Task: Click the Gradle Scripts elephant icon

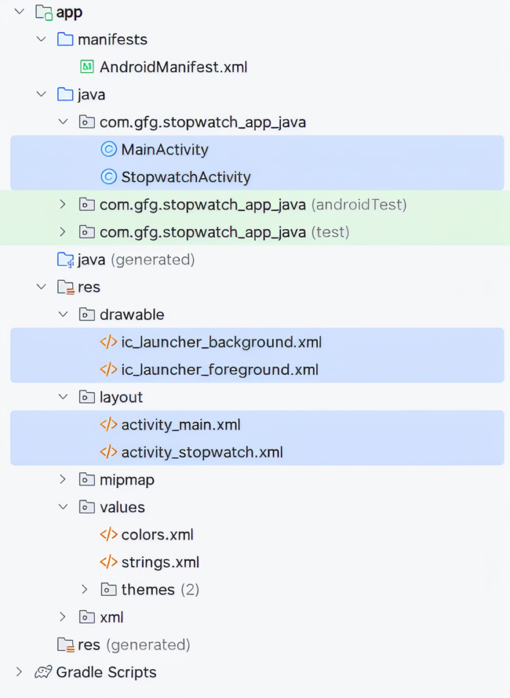Action: [x=43, y=671]
